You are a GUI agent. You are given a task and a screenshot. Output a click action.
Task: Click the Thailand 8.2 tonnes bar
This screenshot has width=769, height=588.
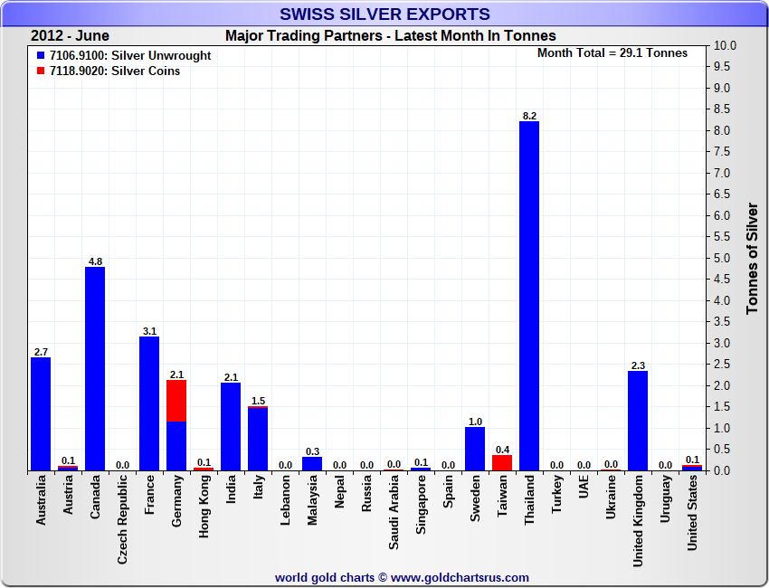coord(529,296)
